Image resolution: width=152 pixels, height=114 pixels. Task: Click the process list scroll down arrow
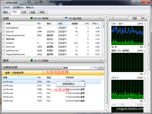click(103, 55)
